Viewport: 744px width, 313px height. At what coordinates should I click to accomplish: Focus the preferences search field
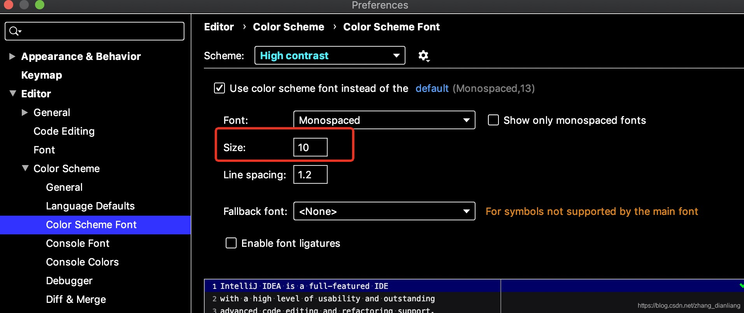(95, 31)
